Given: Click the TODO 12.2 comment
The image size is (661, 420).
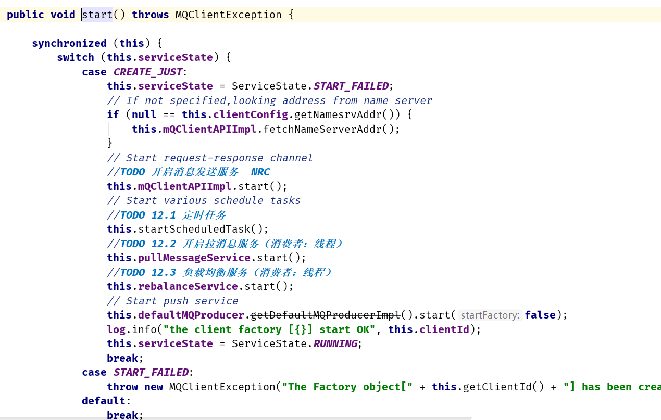Looking at the screenshot, I should click(225, 244).
